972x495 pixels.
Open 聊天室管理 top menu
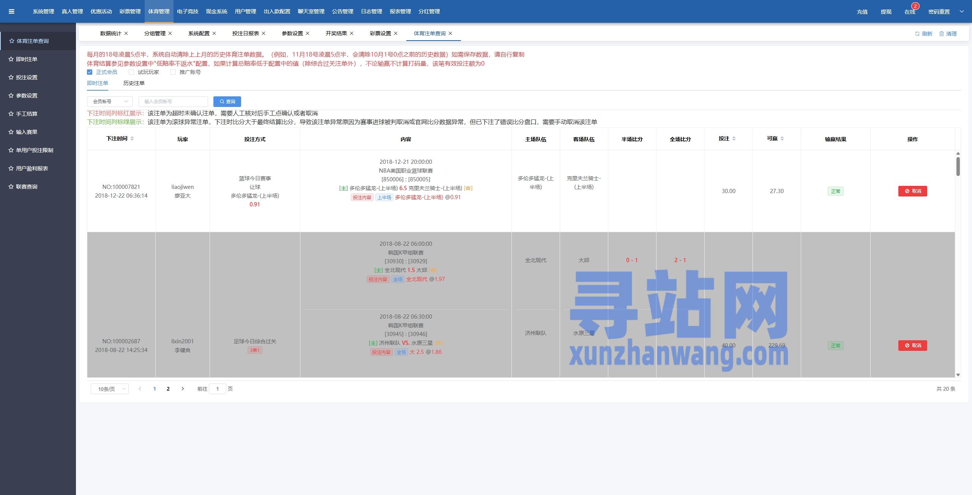[311, 11]
